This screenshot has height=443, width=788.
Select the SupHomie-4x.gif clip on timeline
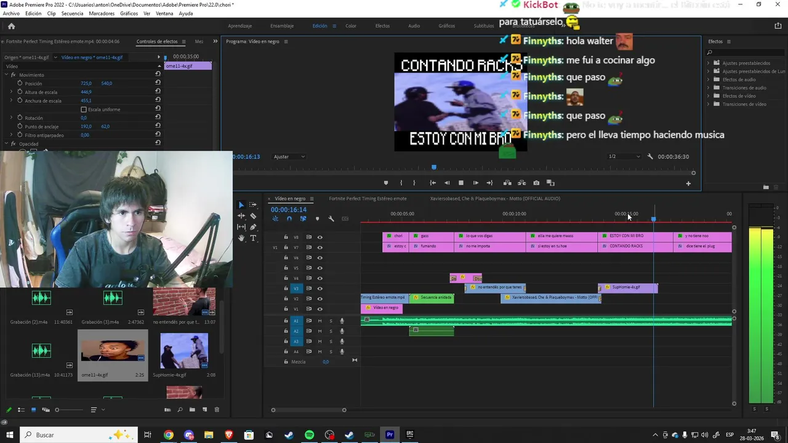pos(628,287)
